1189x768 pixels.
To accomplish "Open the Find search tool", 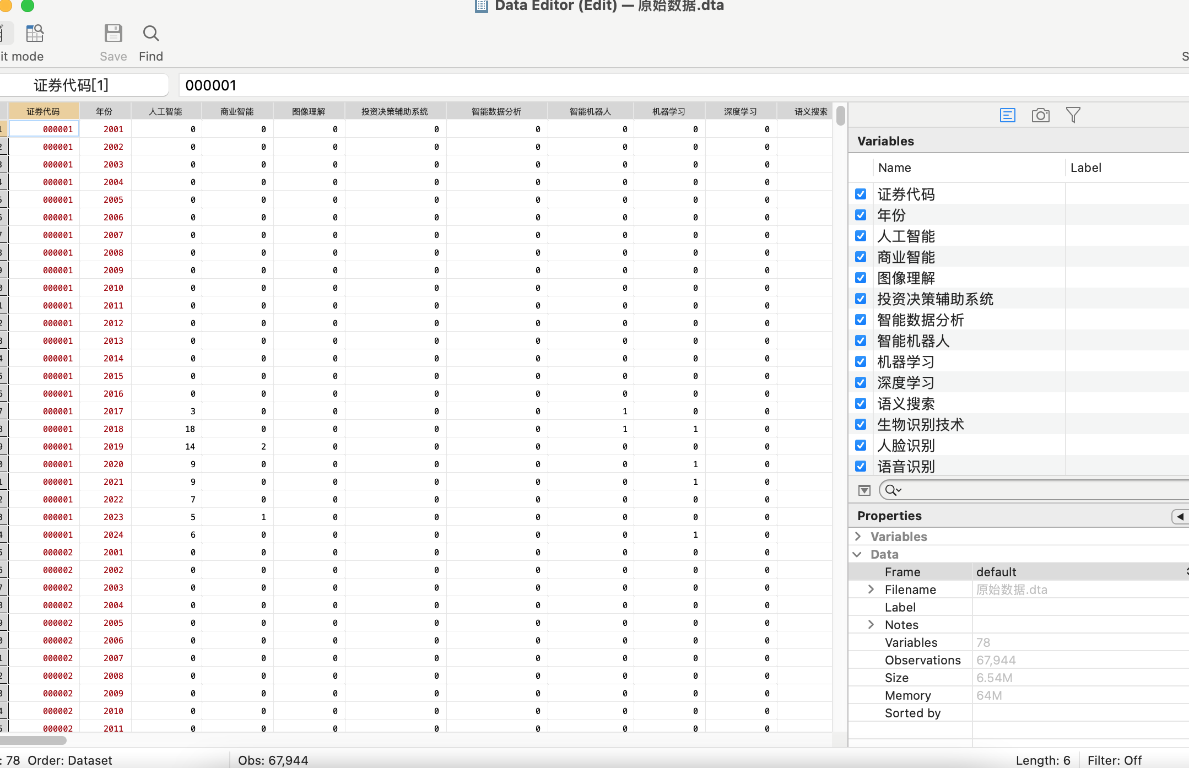I will pyautogui.click(x=150, y=34).
